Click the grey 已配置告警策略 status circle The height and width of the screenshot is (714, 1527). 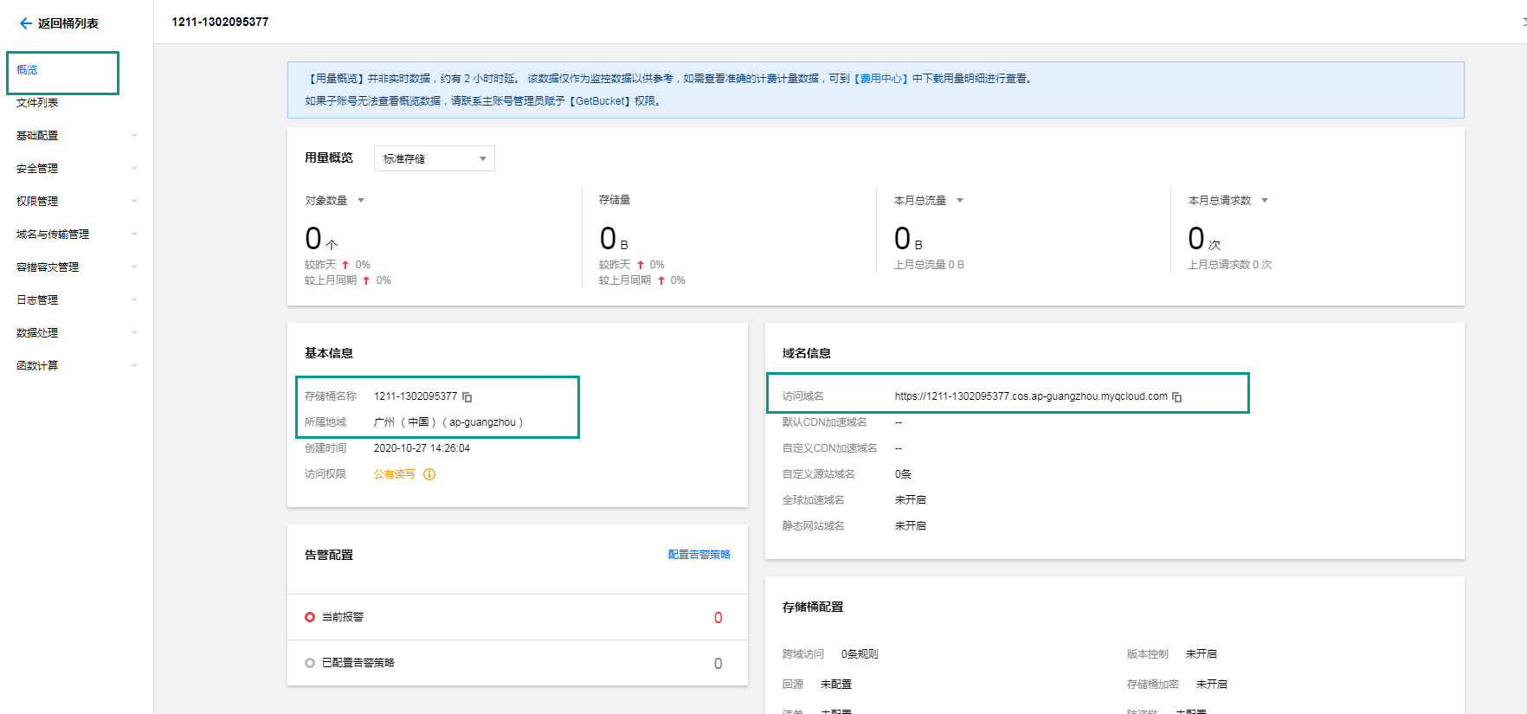[310, 663]
